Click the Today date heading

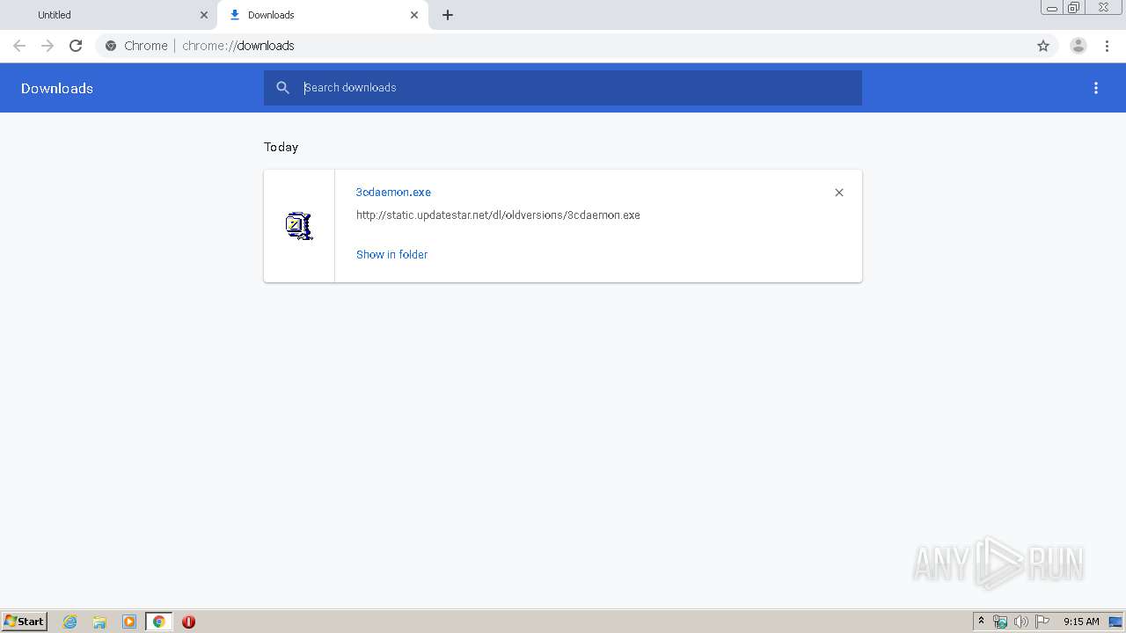coord(281,147)
